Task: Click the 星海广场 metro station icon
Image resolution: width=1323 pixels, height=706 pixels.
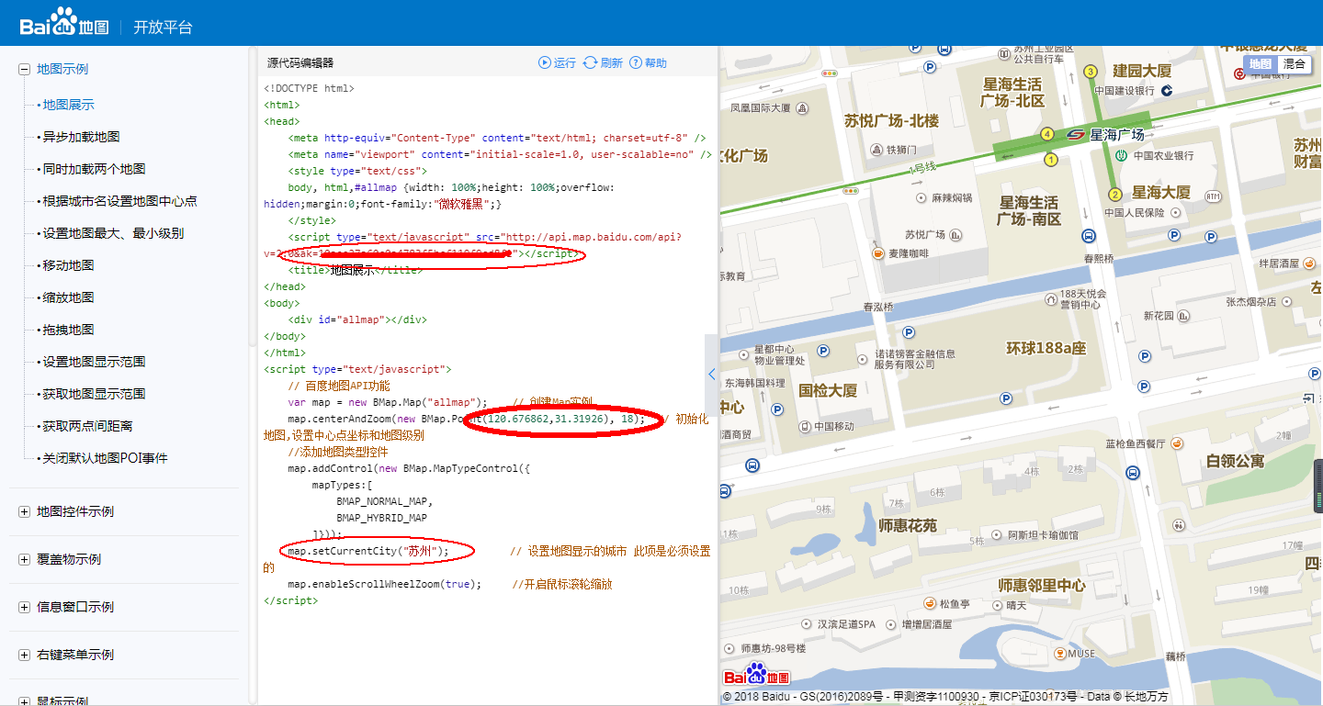Action: click(1074, 135)
